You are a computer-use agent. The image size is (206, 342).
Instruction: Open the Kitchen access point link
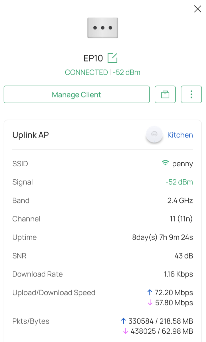coord(180,135)
